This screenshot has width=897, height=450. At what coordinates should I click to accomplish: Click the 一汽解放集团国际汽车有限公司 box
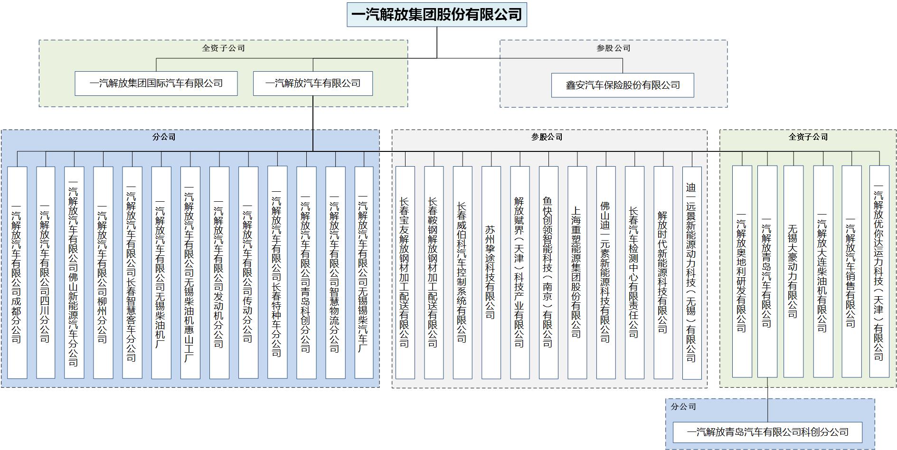tap(156, 84)
